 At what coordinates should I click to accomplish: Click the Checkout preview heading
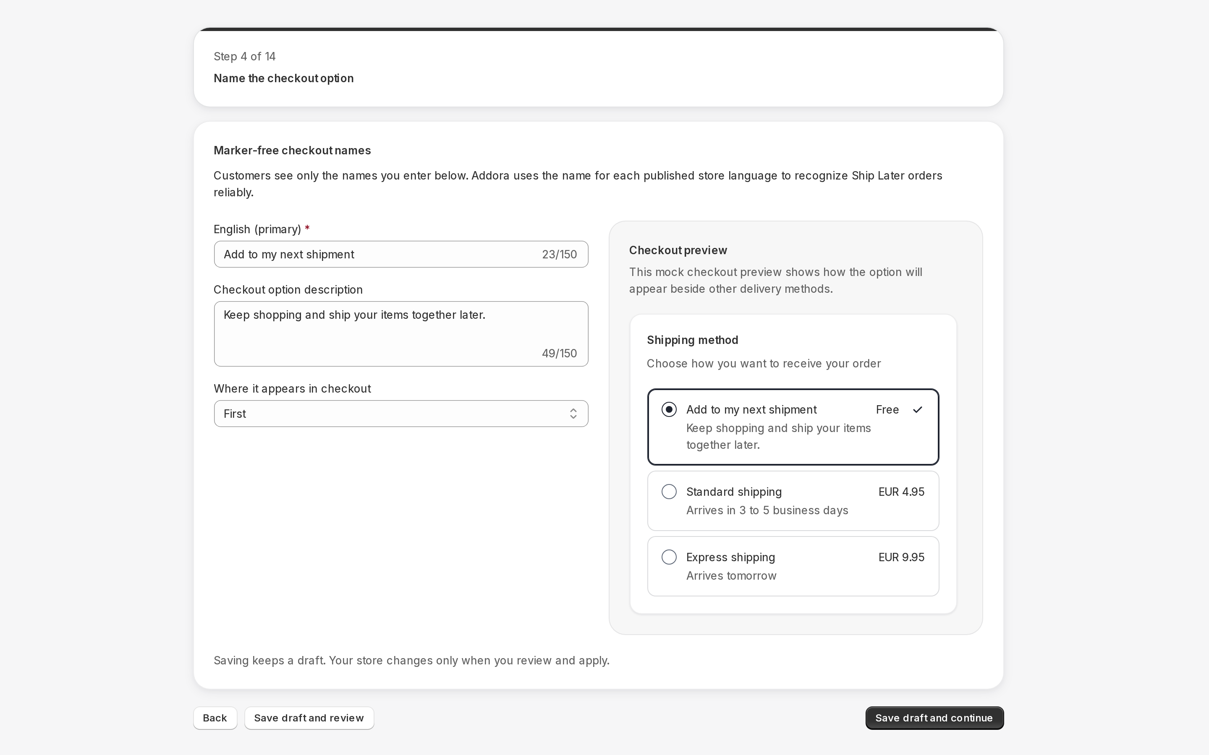(678, 250)
